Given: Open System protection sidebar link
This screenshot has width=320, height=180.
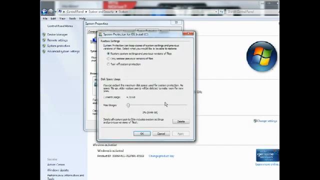Looking at the screenshot, I should 58,45.
